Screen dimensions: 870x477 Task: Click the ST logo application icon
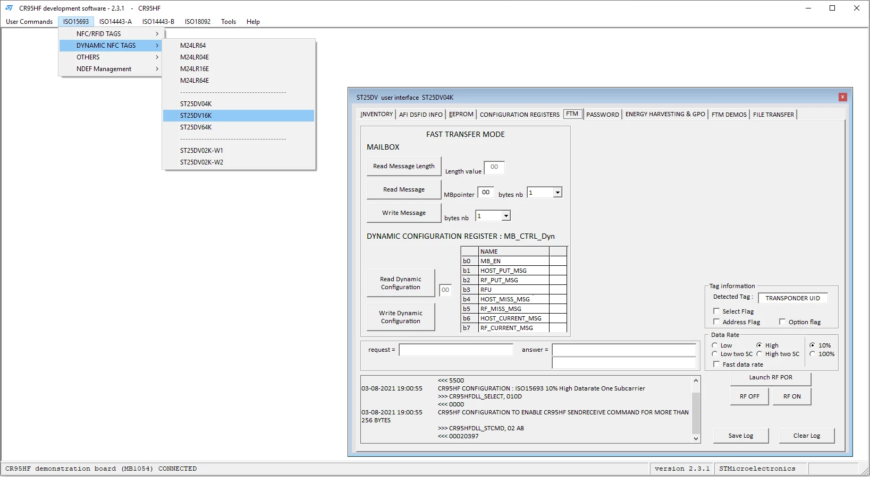9,8
